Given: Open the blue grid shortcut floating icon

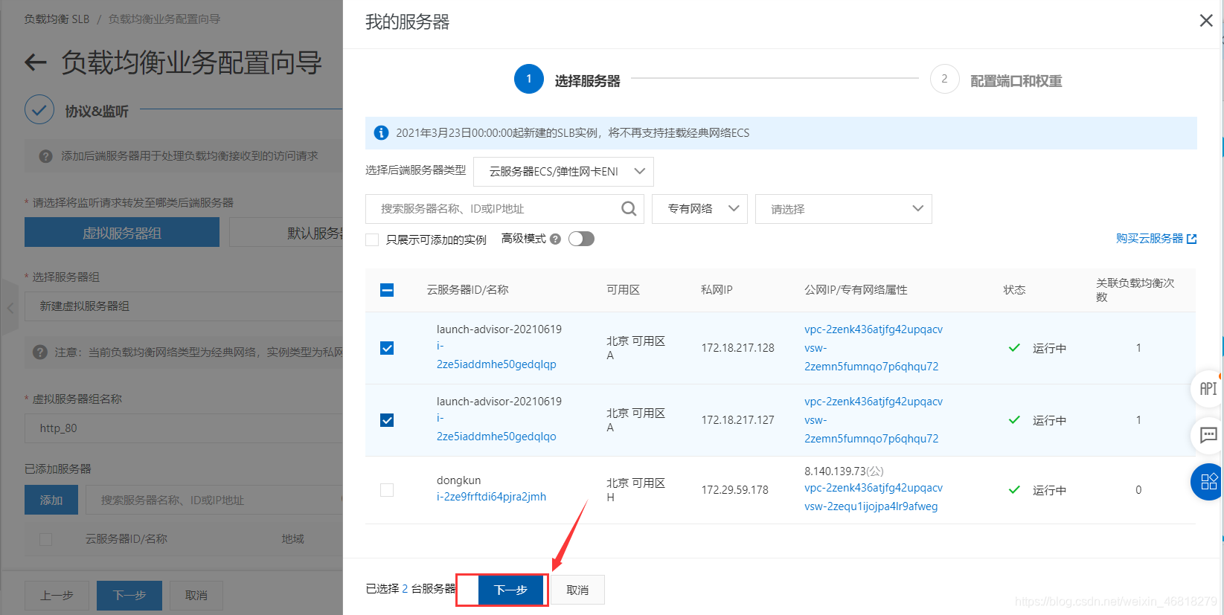Looking at the screenshot, I should tap(1208, 482).
